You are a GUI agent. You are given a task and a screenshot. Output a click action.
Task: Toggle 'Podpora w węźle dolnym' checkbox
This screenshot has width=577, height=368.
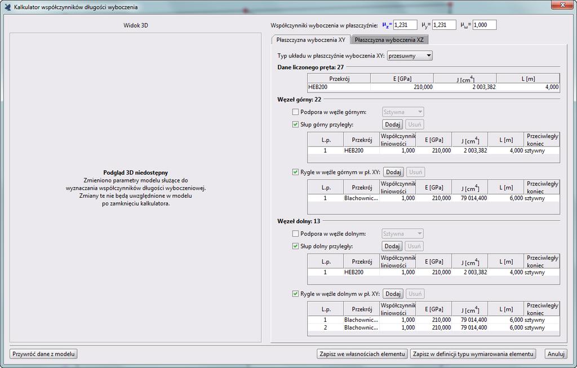point(295,234)
